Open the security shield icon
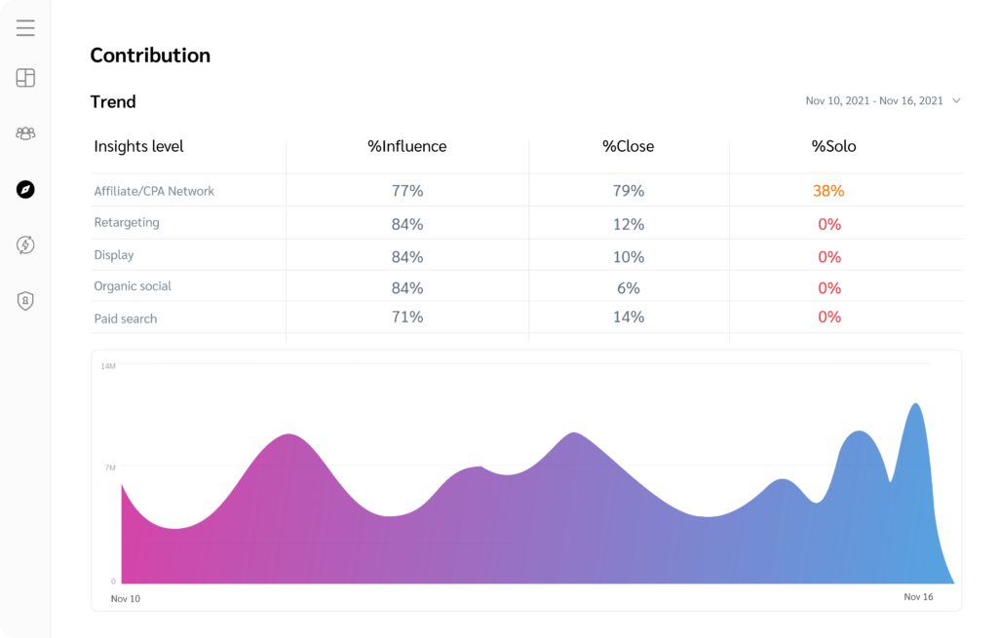The width and height of the screenshot is (998, 638). tap(25, 301)
